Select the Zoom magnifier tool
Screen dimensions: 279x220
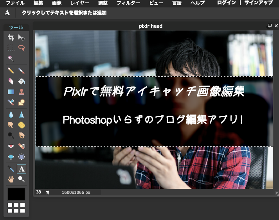[x=22, y=179]
